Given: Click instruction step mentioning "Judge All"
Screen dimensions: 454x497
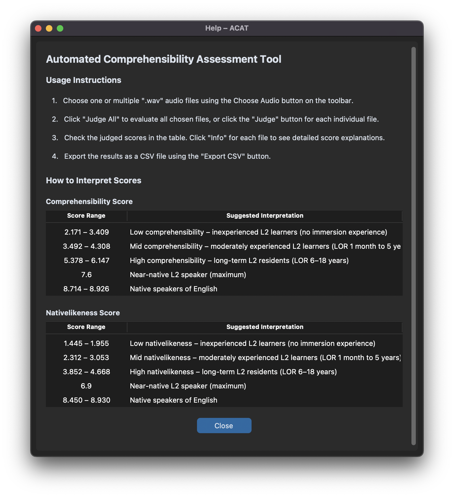Looking at the screenshot, I should point(215,119).
